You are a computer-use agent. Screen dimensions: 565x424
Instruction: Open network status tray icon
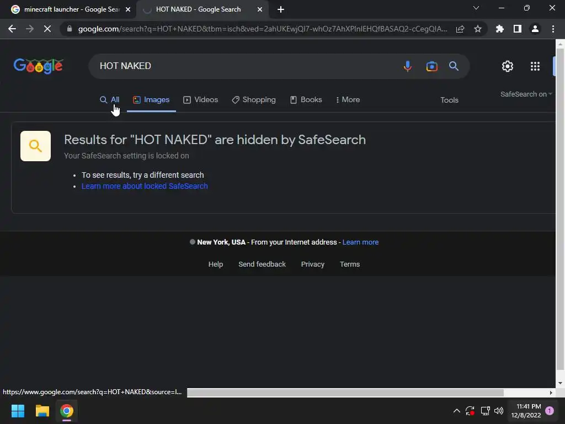tap(485, 411)
